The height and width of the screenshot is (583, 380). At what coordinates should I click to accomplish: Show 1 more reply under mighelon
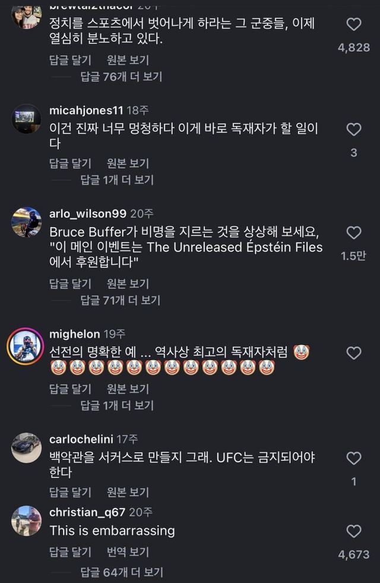click(x=117, y=405)
